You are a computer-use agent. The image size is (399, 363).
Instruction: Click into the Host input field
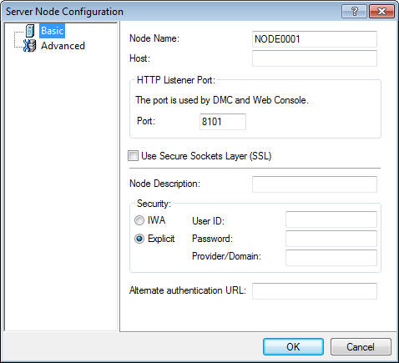[x=315, y=58]
